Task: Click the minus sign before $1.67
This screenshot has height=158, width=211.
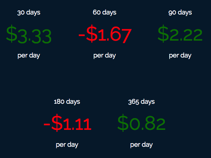Action: pyautogui.click(x=82, y=35)
